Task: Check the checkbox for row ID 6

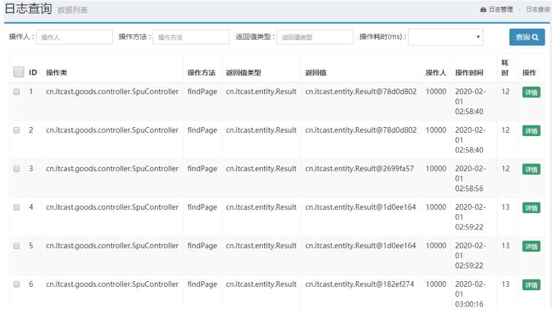Action: point(16,285)
